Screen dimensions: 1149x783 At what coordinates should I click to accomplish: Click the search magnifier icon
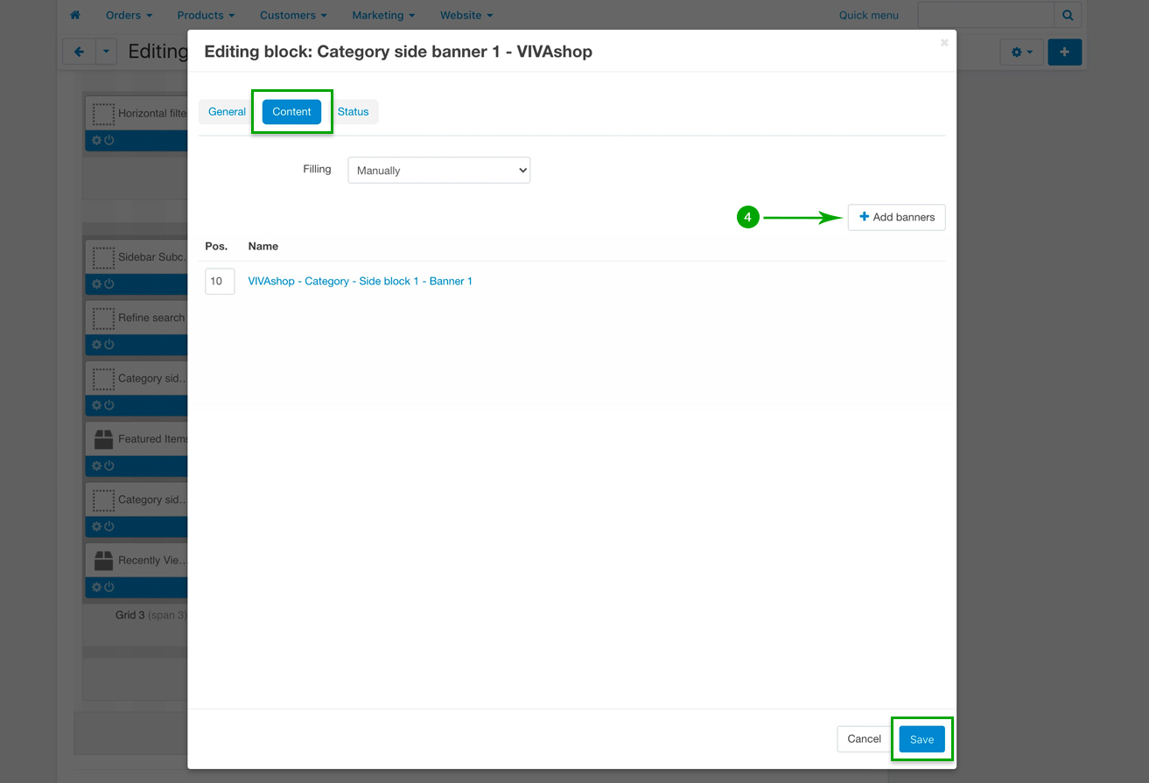[x=1068, y=15]
